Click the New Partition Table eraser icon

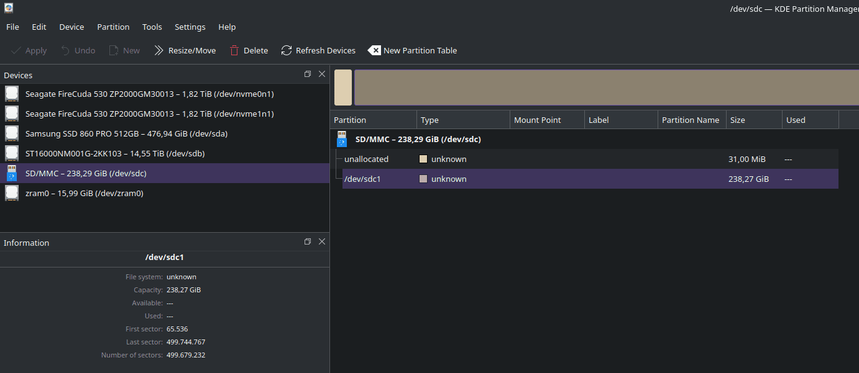pos(374,50)
